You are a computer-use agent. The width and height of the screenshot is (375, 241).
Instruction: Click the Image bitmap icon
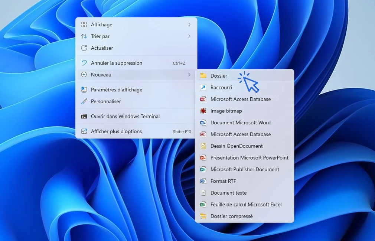coord(203,111)
